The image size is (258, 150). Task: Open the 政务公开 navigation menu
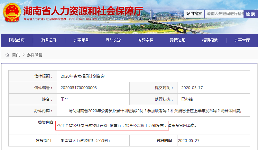point(49,40)
